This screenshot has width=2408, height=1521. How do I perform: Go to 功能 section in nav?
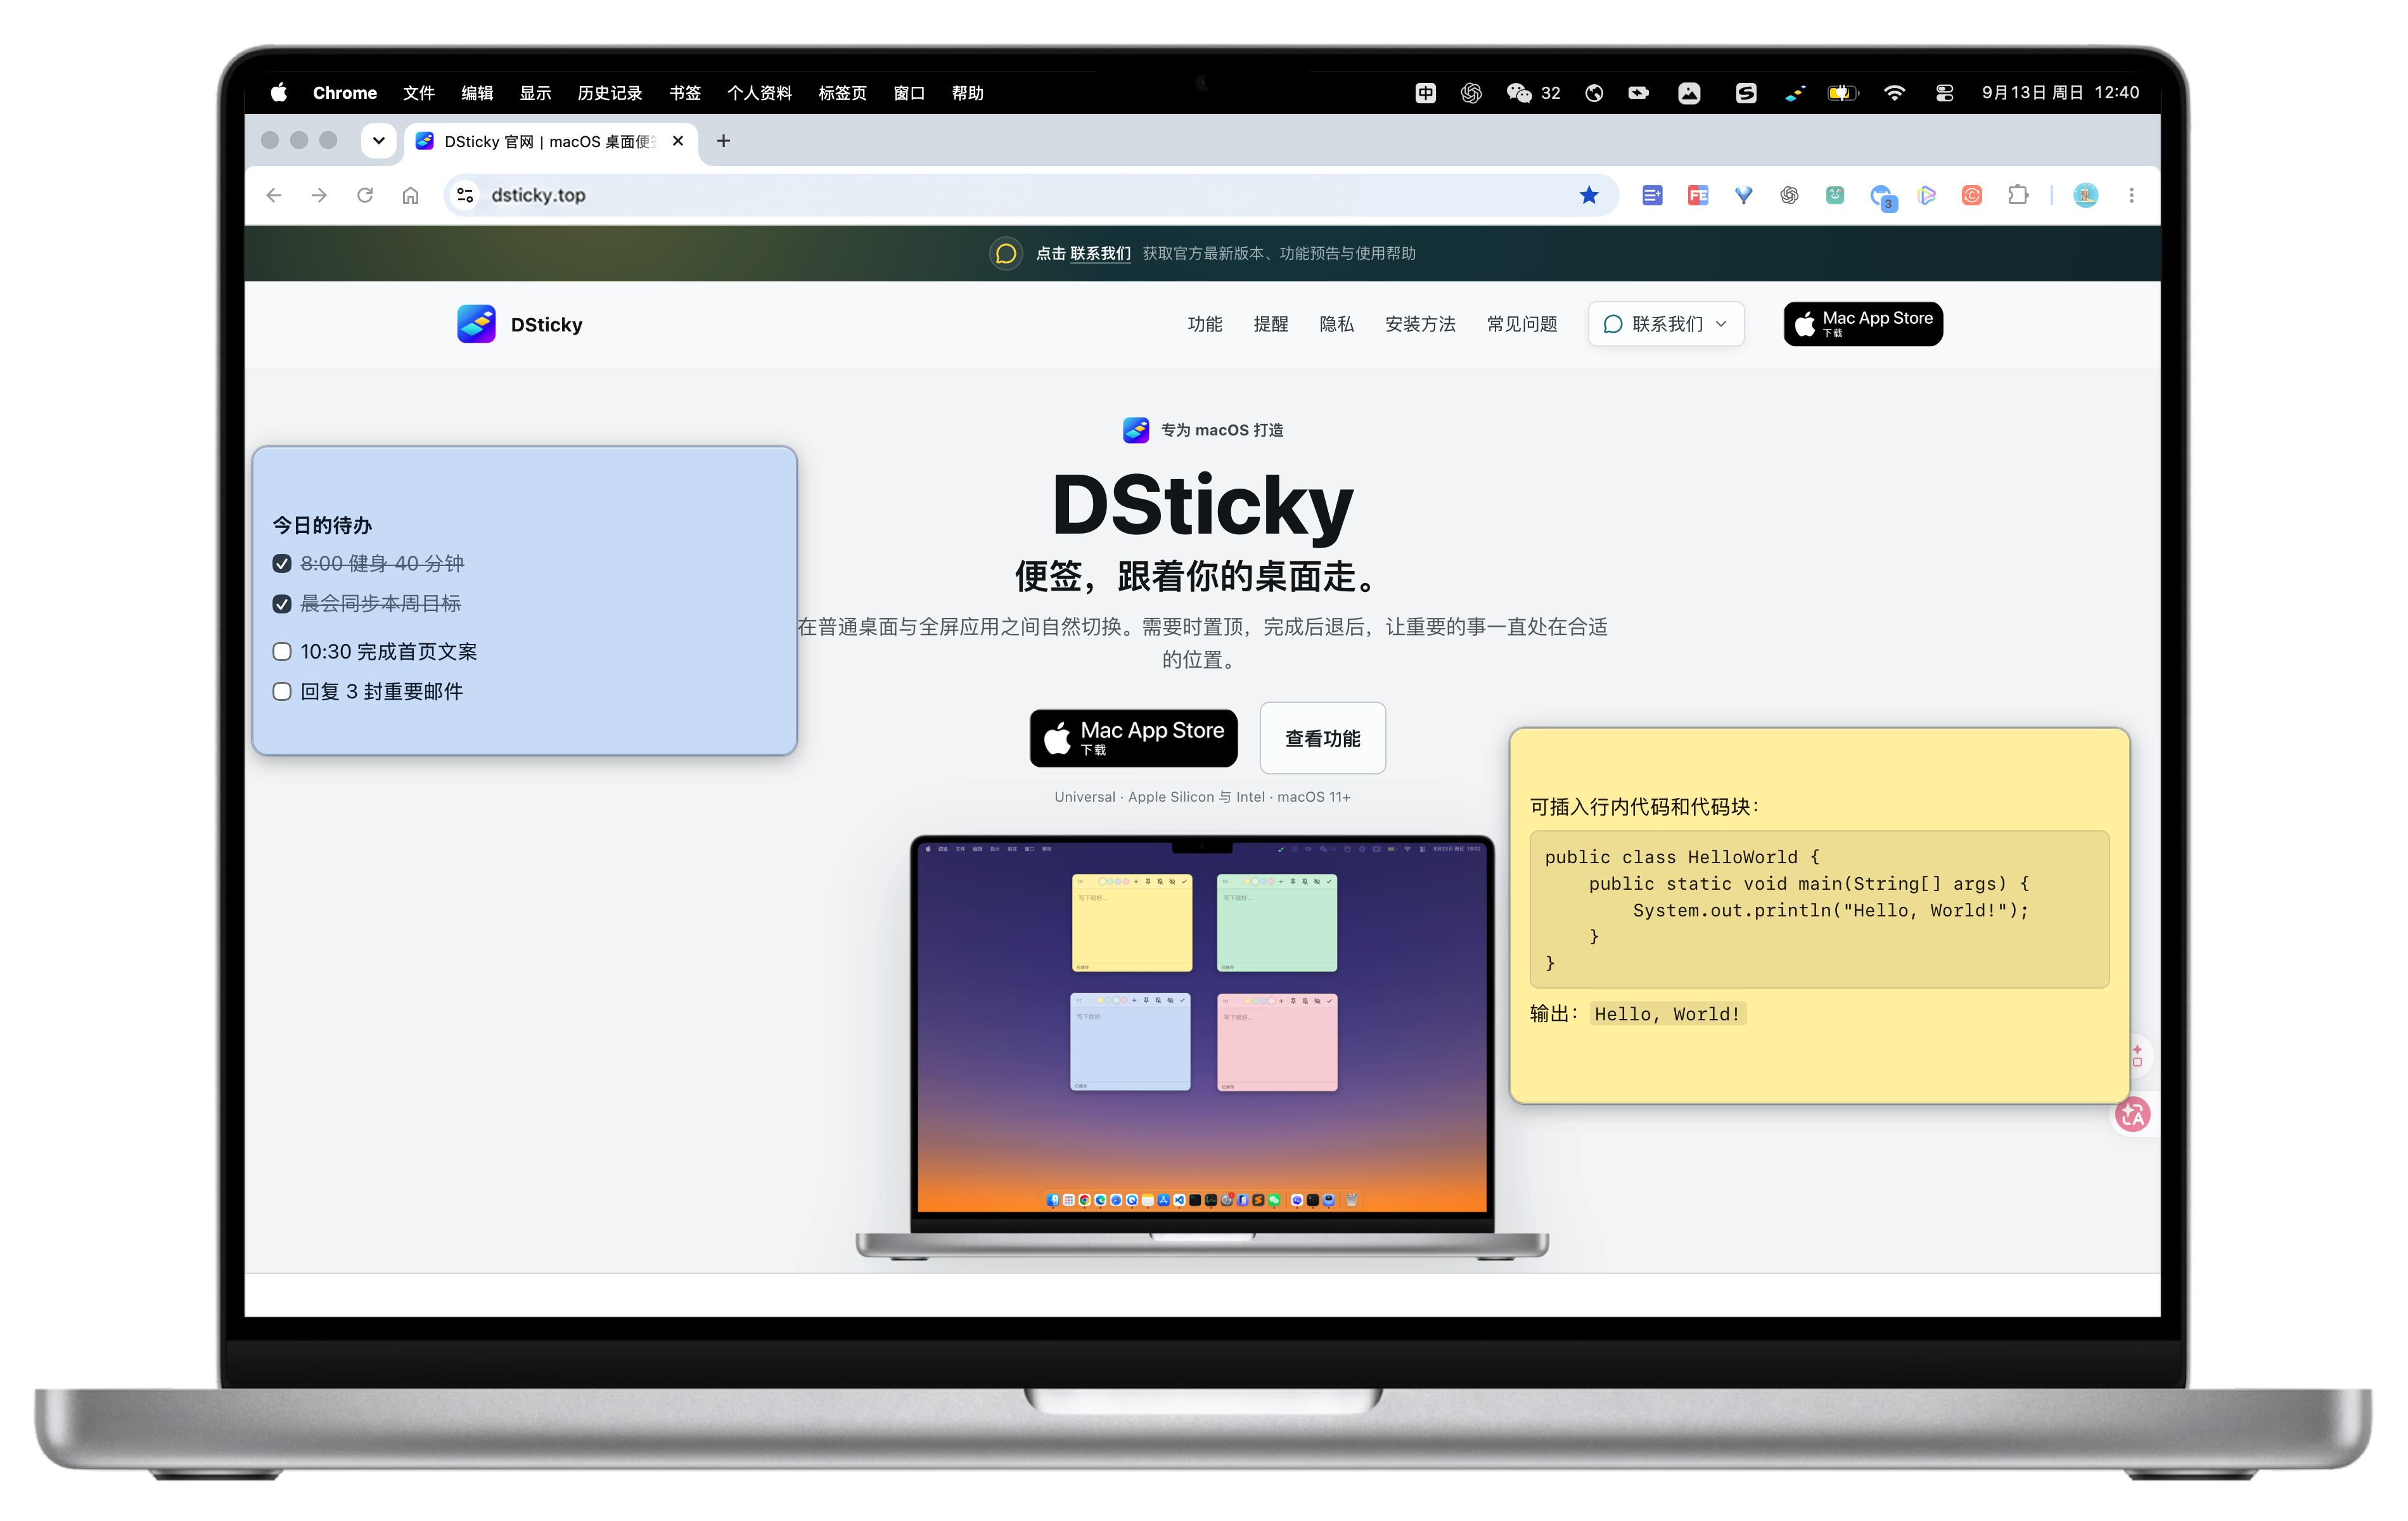click(x=1205, y=324)
